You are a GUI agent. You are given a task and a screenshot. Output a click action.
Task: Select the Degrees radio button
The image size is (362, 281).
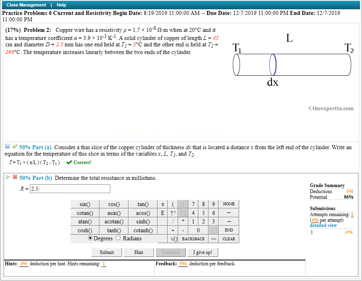click(x=90, y=237)
